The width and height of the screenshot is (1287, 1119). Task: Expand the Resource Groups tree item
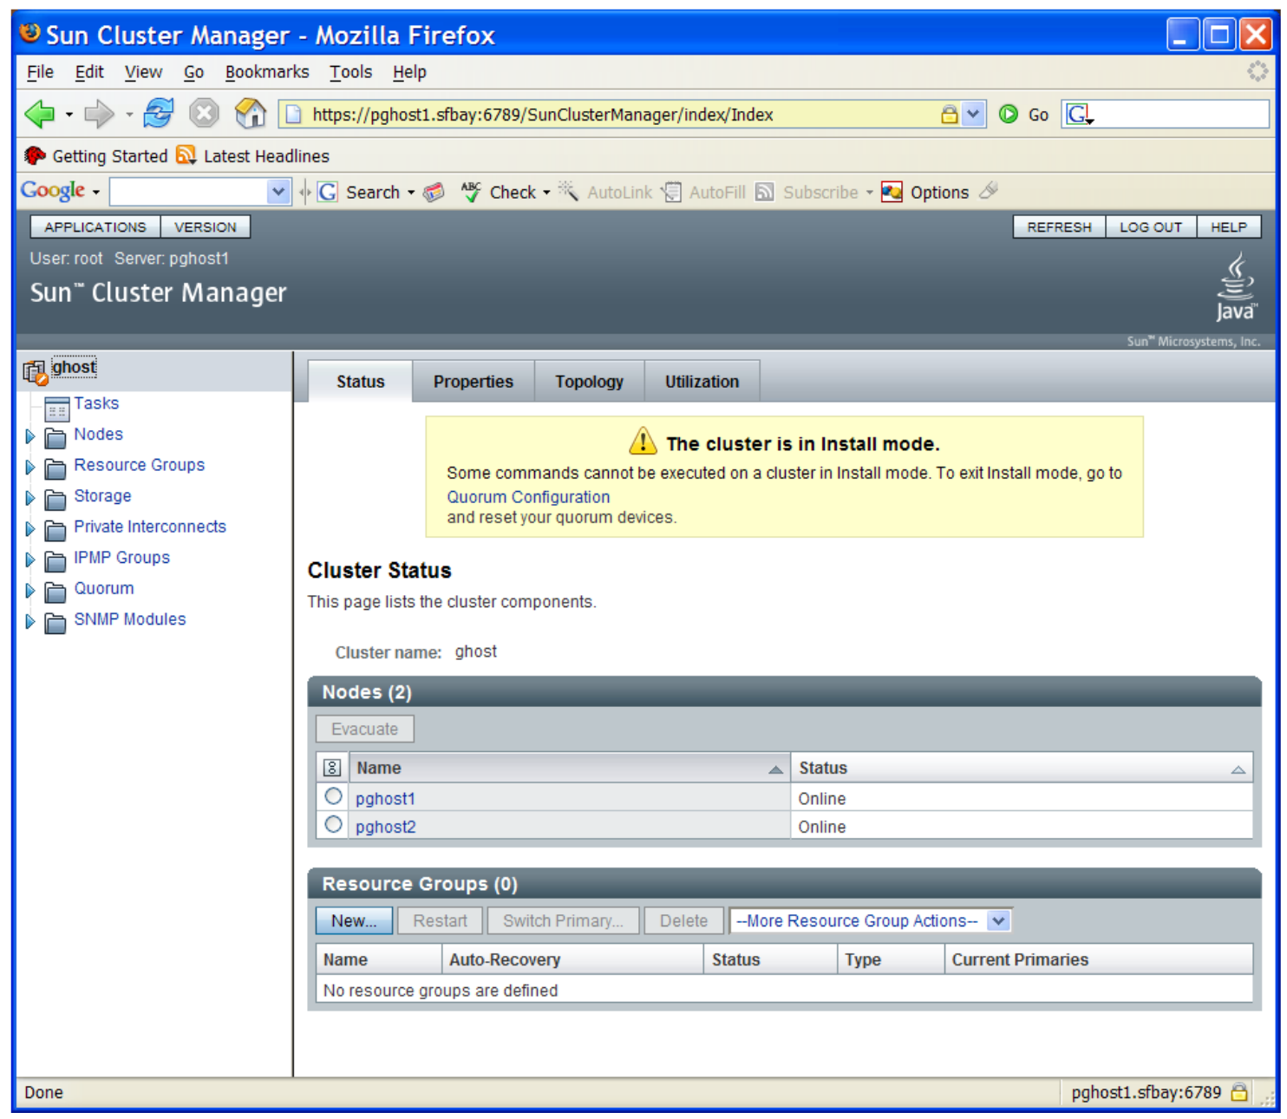[30, 468]
